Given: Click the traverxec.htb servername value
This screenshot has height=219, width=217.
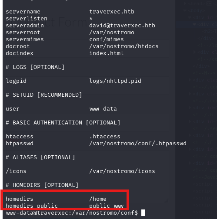Looking at the screenshot, I should coord(112,12).
